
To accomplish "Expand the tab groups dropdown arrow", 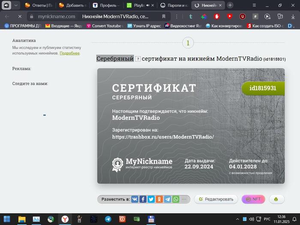I will pos(16,5).
